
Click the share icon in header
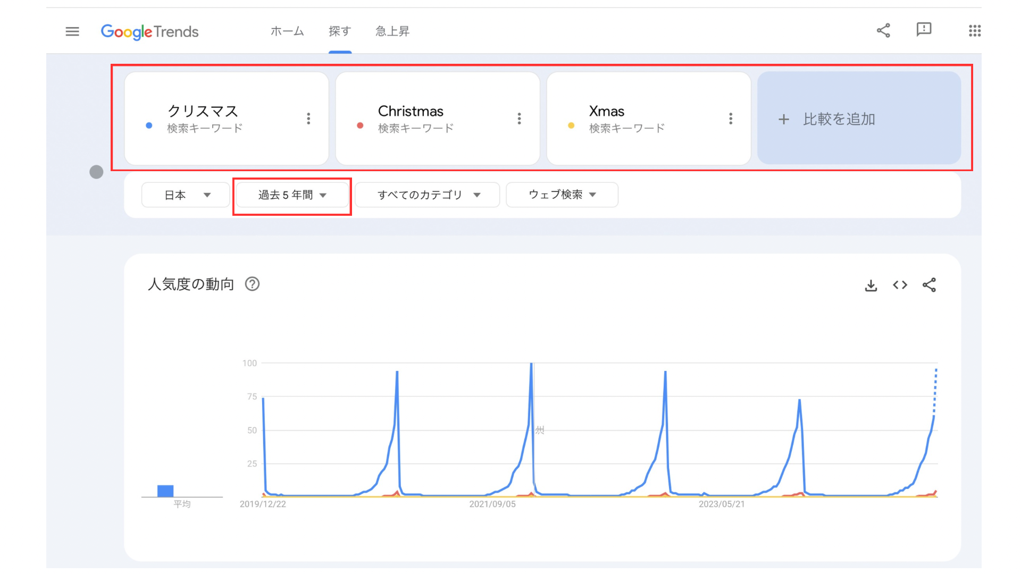883,30
